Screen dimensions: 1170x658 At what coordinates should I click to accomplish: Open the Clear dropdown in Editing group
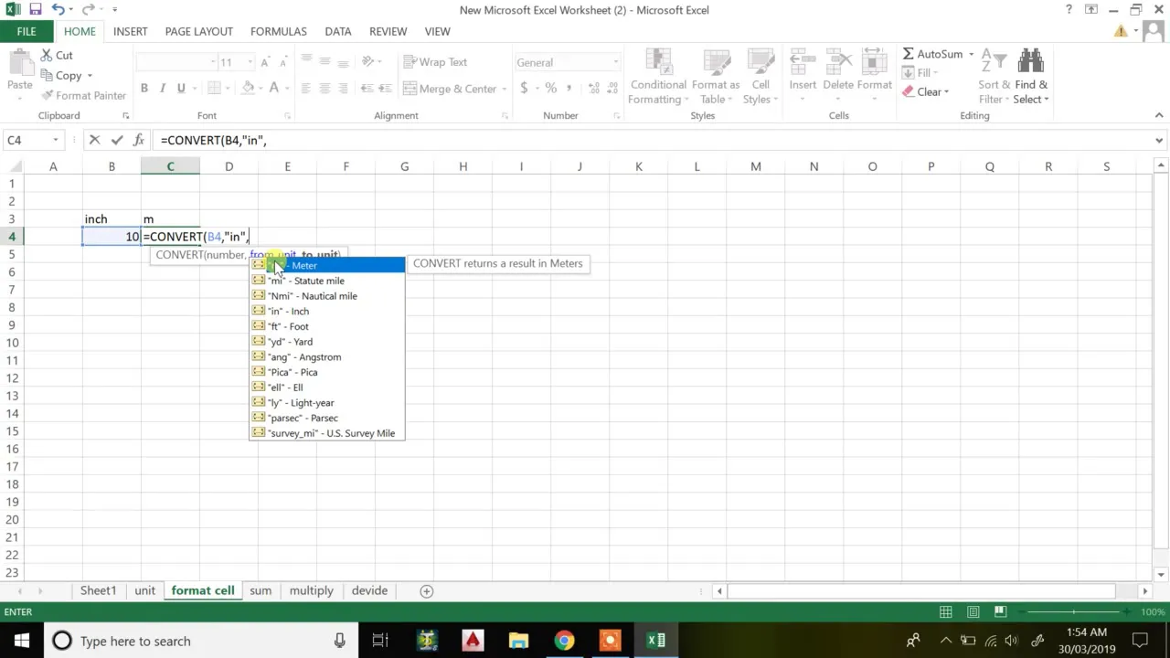point(946,91)
